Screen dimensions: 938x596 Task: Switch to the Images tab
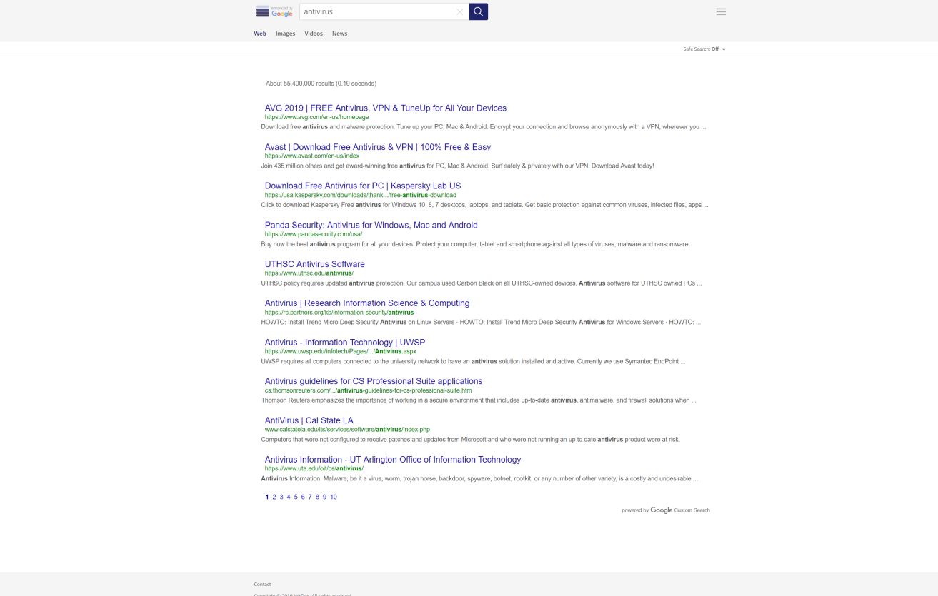(x=285, y=34)
